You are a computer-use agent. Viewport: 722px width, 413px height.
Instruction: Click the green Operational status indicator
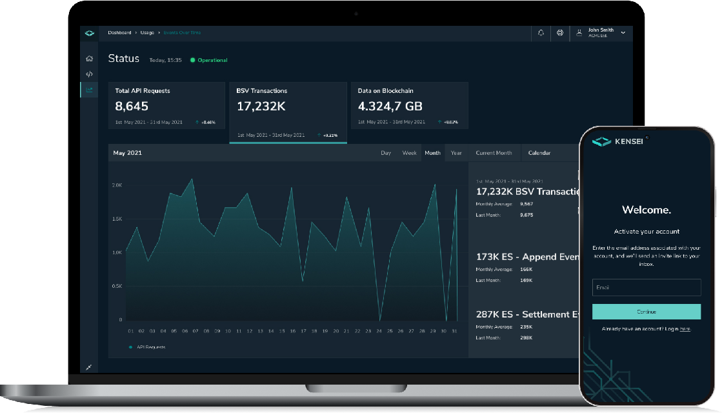click(209, 60)
